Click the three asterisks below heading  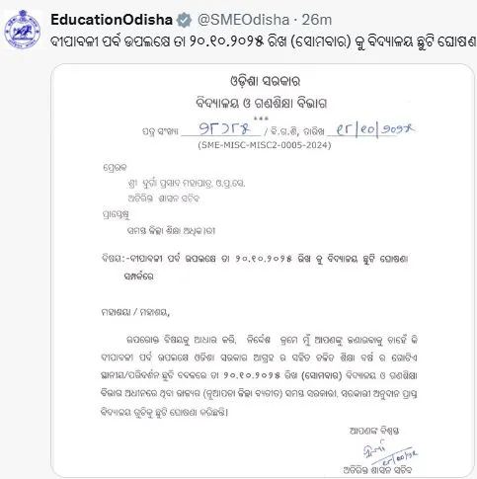(261, 119)
